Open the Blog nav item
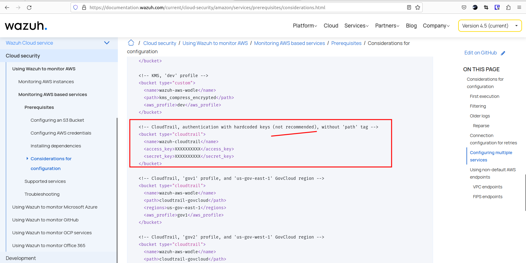Screen dimensions: 526x263 click(411, 26)
